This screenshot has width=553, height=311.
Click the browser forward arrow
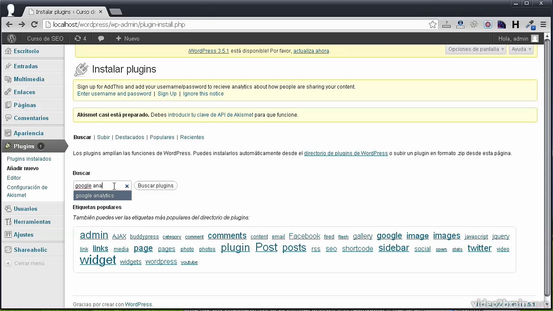pyautogui.click(x=22, y=25)
